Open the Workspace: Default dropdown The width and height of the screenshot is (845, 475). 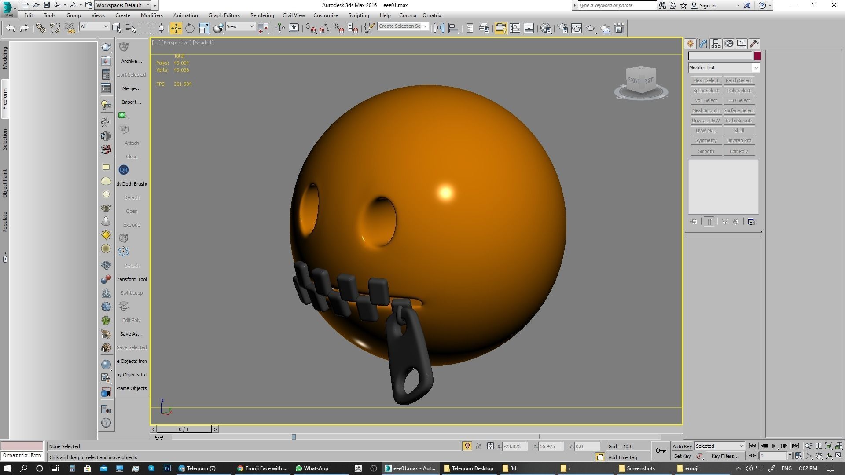tap(124, 5)
